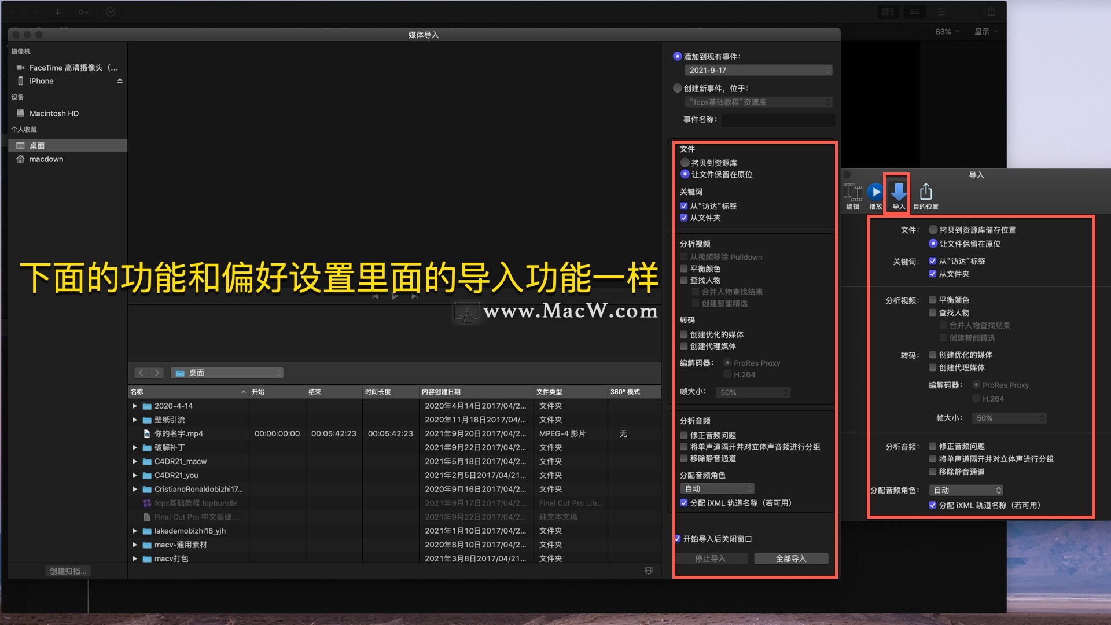Click the back navigation arrow in browser
1111x625 pixels.
(142, 373)
